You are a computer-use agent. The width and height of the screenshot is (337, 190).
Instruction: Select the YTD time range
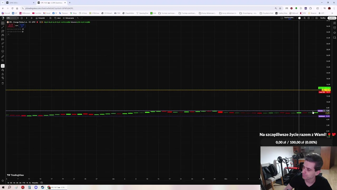tap(24, 183)
